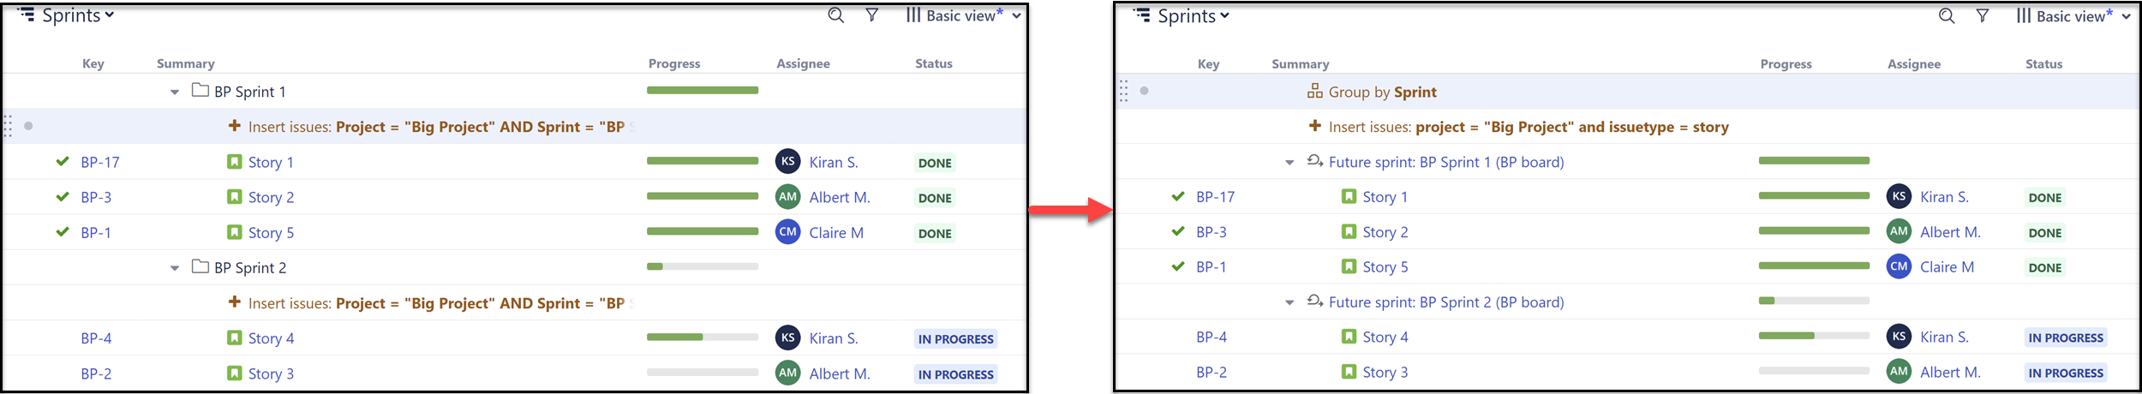Click the search magnifier in the left panel
The image size is (2142, 394).
(836, 15)
